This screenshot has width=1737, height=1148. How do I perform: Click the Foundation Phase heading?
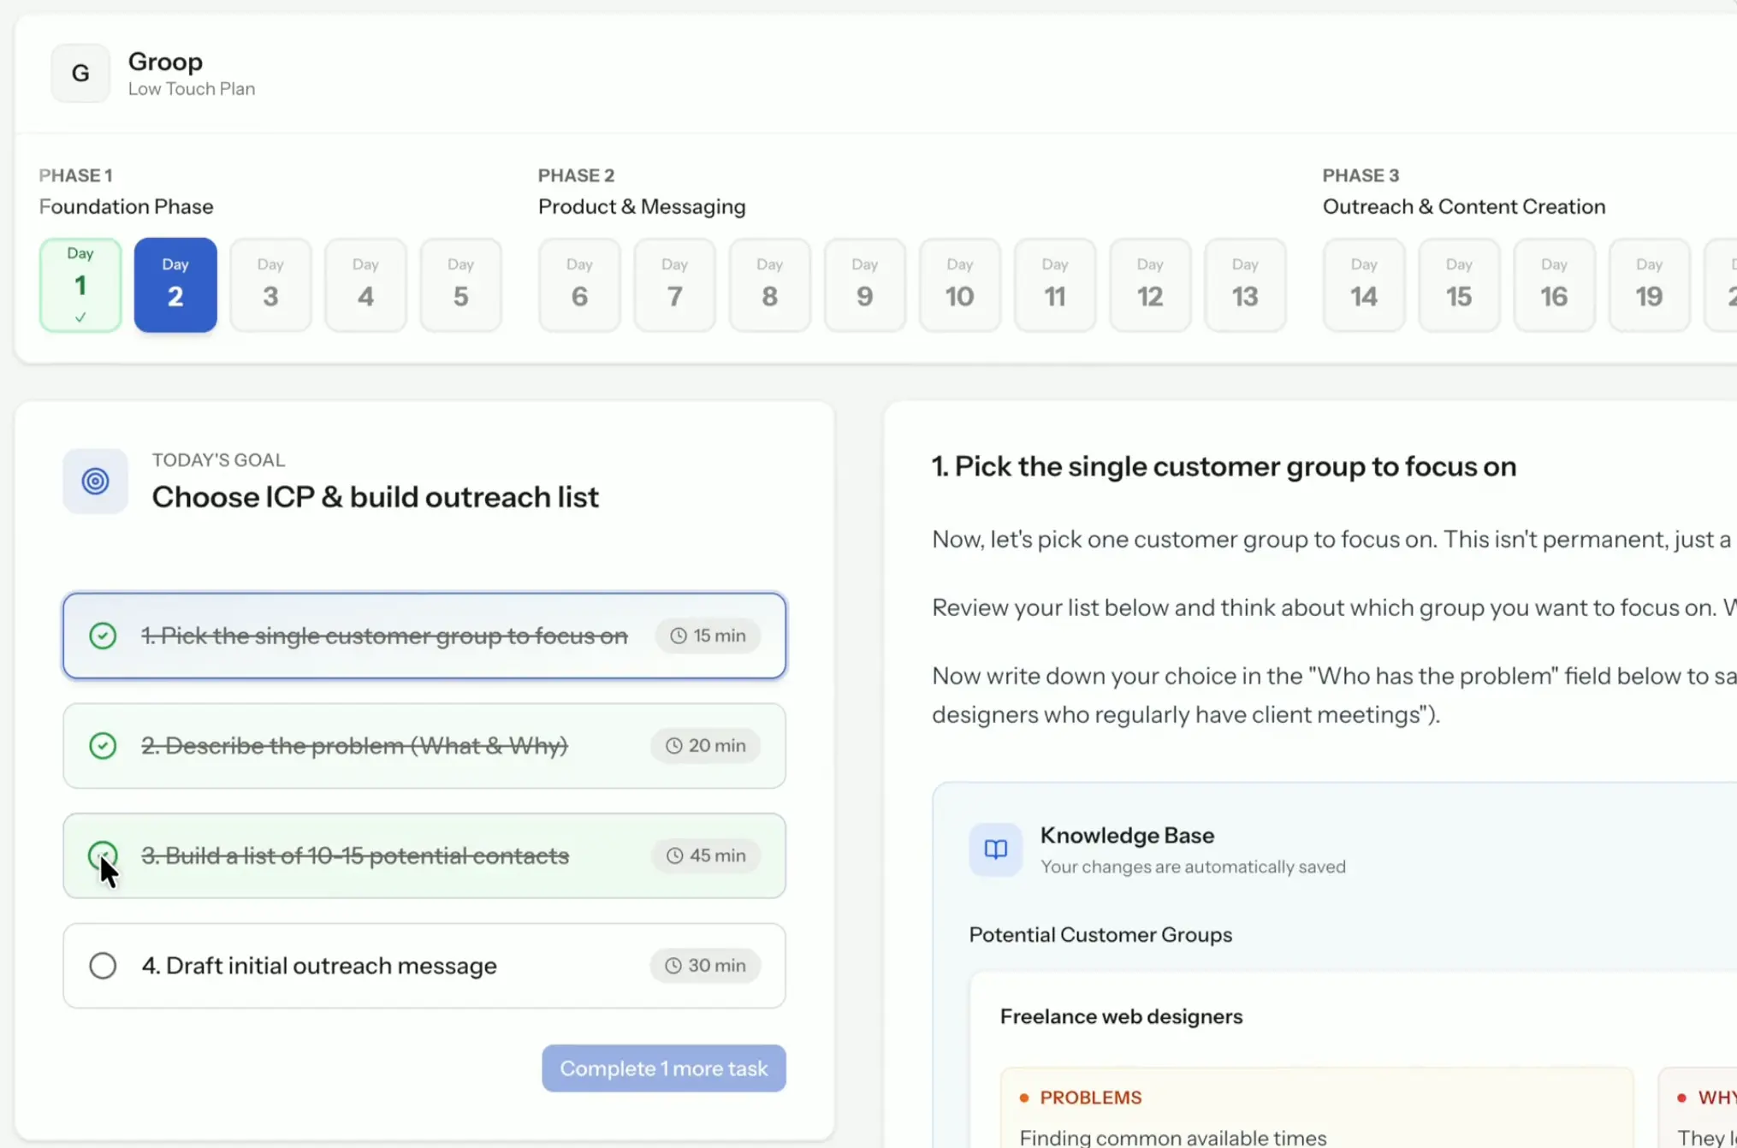[x=127, y=207]
